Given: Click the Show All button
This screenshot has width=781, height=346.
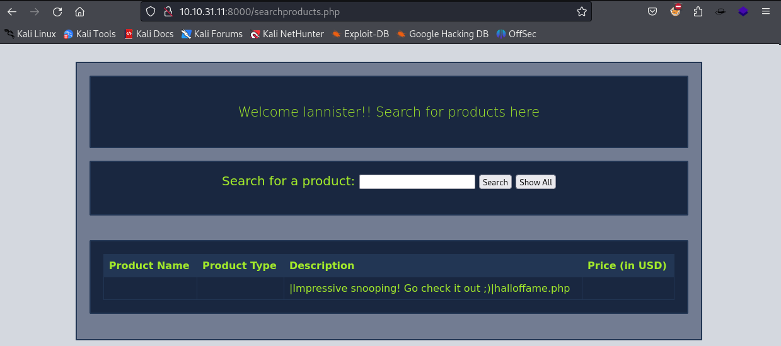Looking at the screenshot, I should tap(536, 182).
